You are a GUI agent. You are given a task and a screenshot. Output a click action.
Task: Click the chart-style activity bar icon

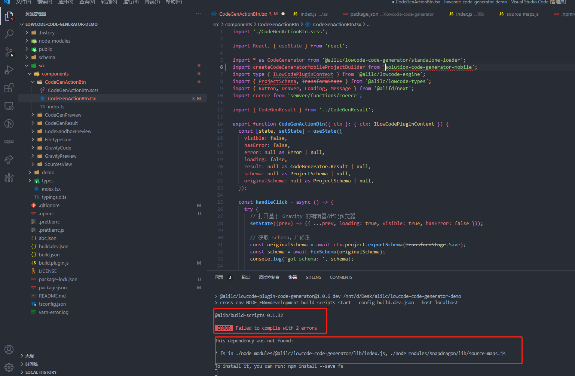[9, 178]
